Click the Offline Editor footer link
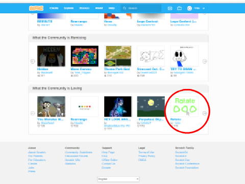The image size is (245, 184). point(110,160)
